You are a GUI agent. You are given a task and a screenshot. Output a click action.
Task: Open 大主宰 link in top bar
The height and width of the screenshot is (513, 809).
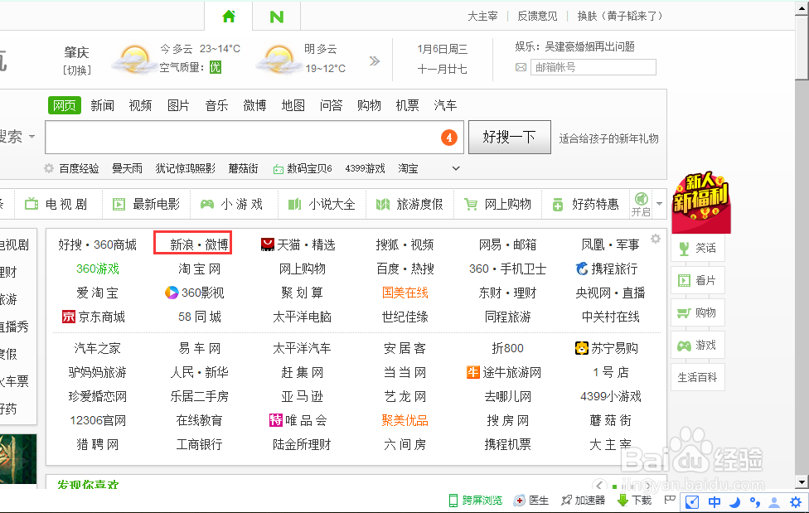pyautogui.click(x=482, y=16)
